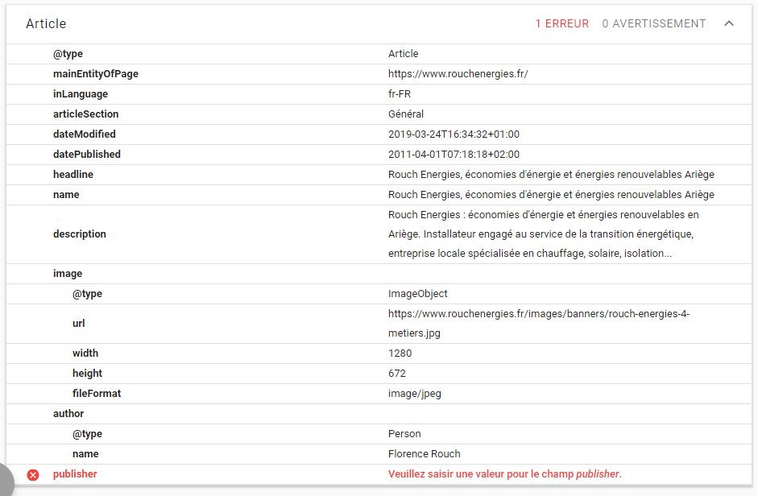
Task: Click the 'width' label
Action: [x=85, y=353]
